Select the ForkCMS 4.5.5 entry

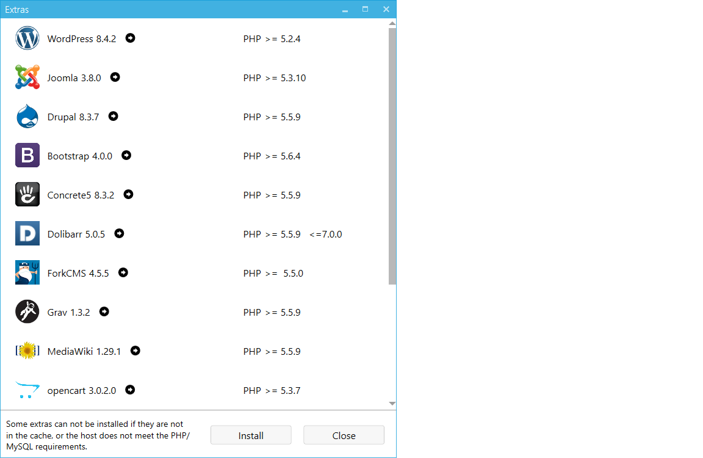coord(78,273)
